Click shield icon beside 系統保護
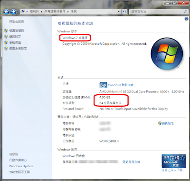 [x=6, y=42]
